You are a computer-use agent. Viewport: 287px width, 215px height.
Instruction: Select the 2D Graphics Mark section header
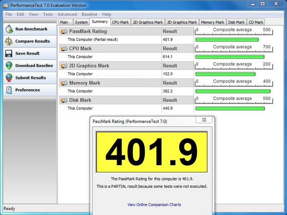point(126,66)
